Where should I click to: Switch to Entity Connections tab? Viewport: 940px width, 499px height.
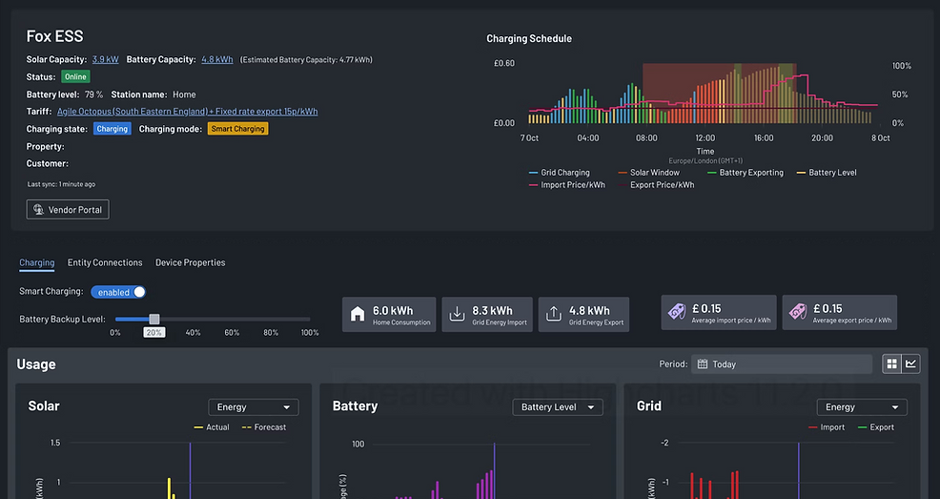(105, 262)
